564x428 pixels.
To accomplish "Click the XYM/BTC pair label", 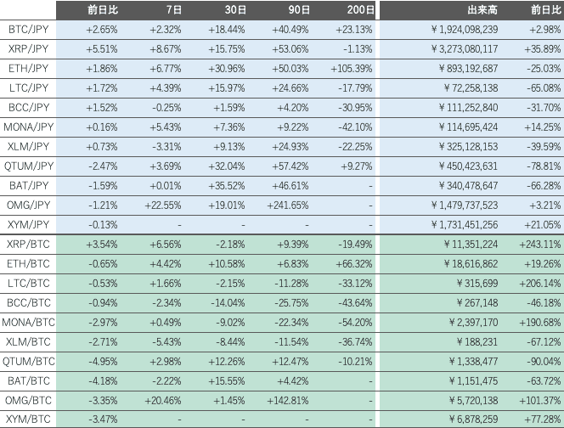I will click(x=28, y=420).
